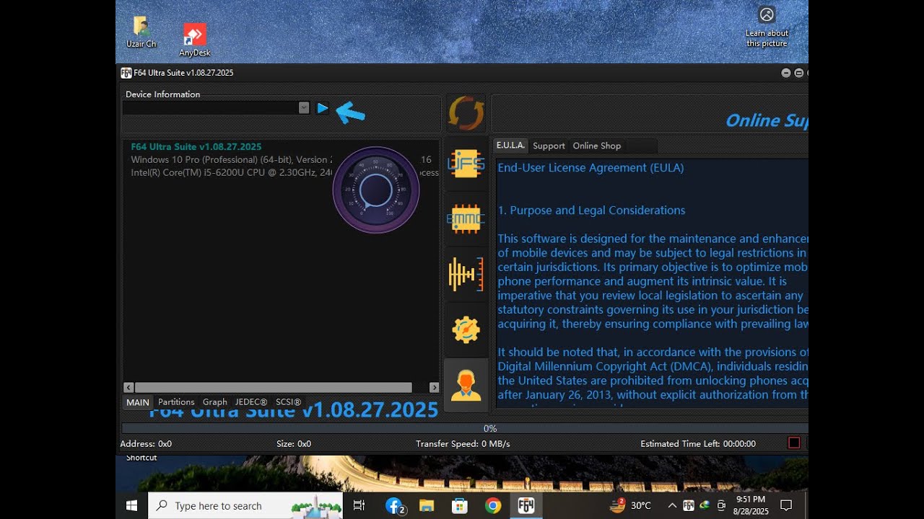Click the left arrow of the horizontal scrollbar
The height and width of the screenshot is (519, 924).
tap(128, 387)
